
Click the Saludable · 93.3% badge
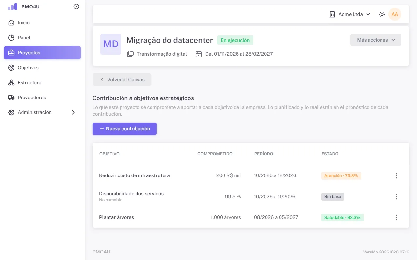point(342,217)
